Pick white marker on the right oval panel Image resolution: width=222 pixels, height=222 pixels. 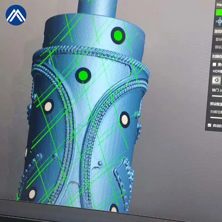coord(125,120)
